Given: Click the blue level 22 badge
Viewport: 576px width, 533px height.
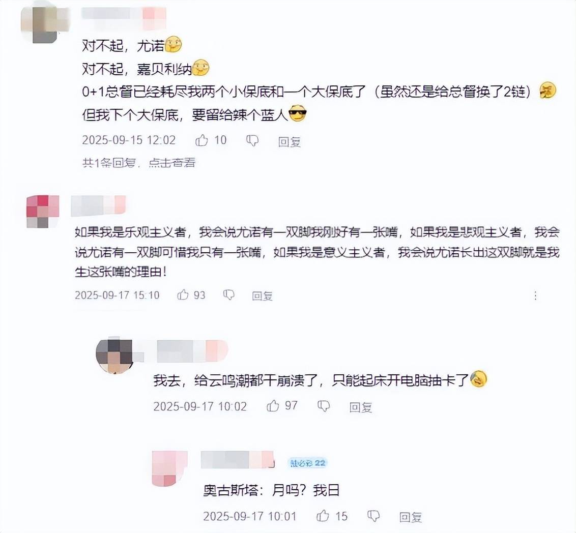Looking at the screenshot, I should (308, 463).
